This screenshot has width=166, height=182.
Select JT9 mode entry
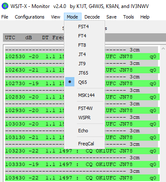point(84,64)
